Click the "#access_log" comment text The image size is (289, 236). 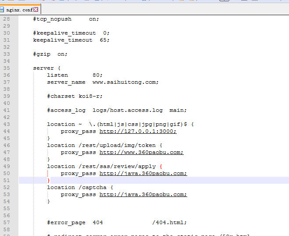(x=66, y=110)
